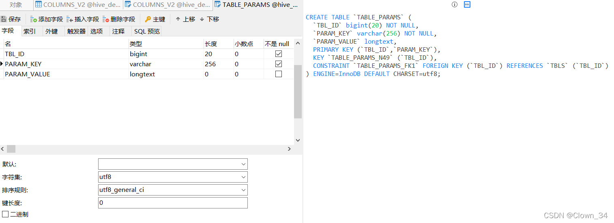Click the 键长度 input field

[173, 203]
